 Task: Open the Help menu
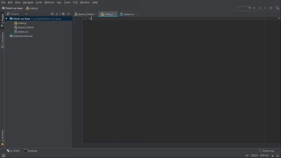tap(95, 3)
